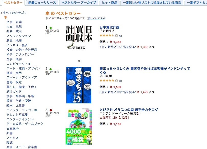The height and width of the screenshot is (149, 207).
Task: Click five-star rating of 集まっちゃうしくみ
Action: click(107, 80)
